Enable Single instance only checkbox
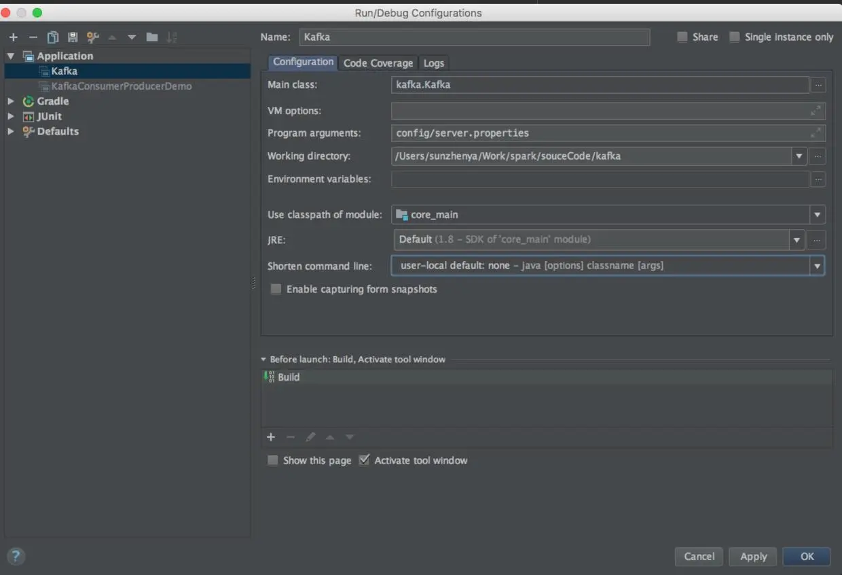 (735, 37)
